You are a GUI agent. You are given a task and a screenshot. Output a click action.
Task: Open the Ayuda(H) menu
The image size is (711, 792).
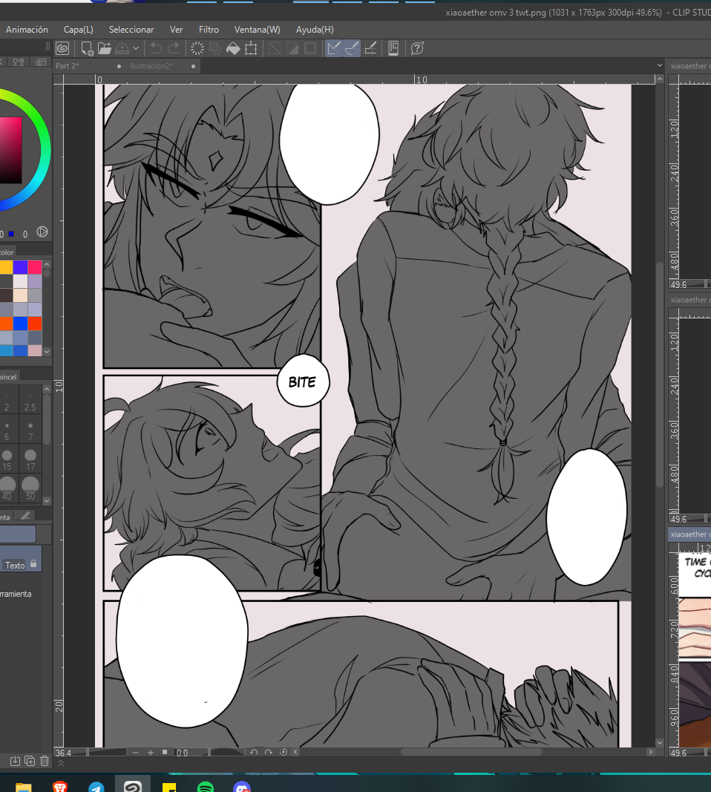(315, 30)
